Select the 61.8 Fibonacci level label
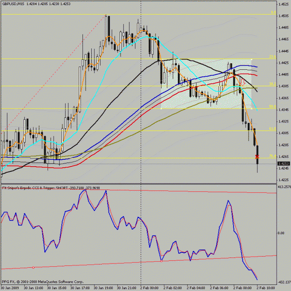The image size is (291, 291). point(273,129)
